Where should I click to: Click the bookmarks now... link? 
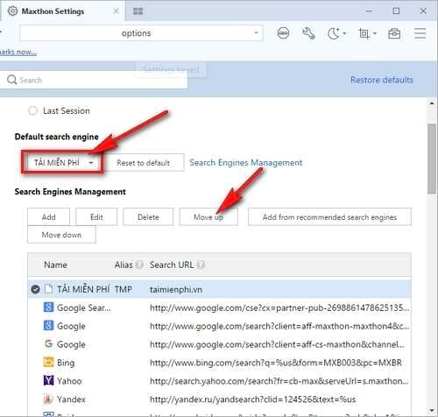coord(18,52)
